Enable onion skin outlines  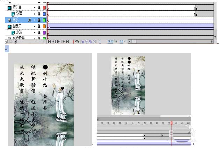[87, 42]
